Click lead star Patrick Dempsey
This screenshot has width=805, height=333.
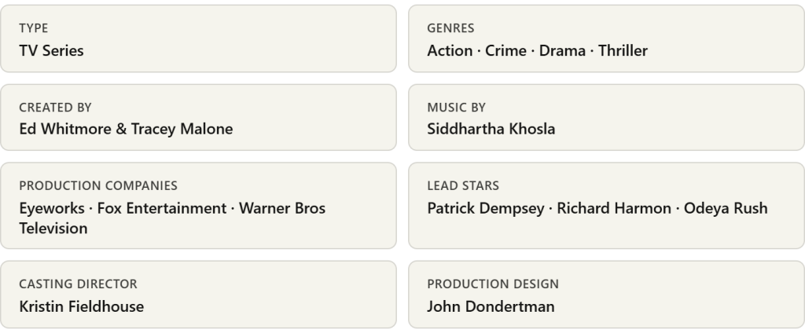pyautogui.click(x=483, y=209)
